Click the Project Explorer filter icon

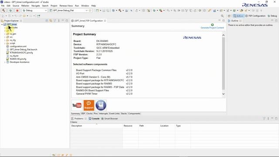point(54,20)
